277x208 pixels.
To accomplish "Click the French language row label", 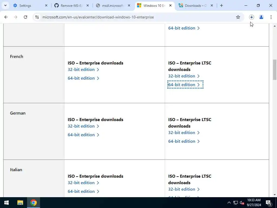I will point(17,57).
